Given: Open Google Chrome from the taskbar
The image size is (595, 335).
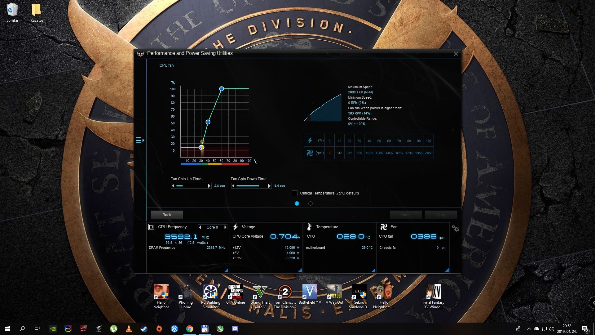Looking at the screenshot, I should click(189, 329).
